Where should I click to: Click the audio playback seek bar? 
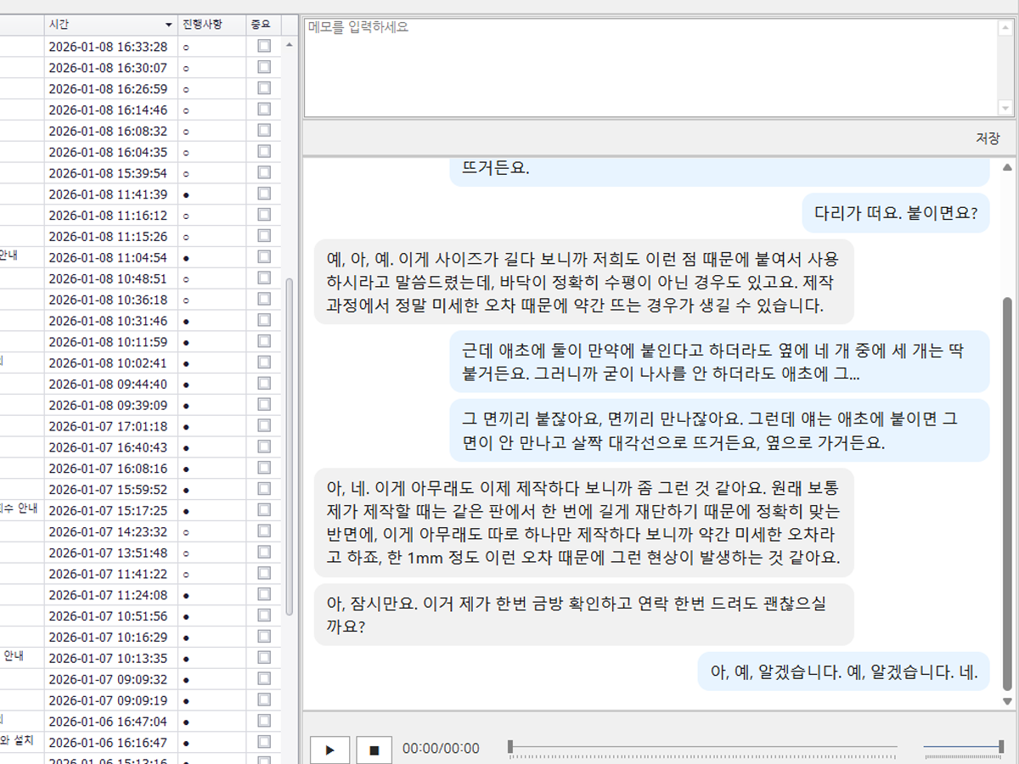[702, 747]
